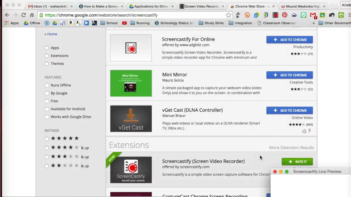This screenshot has height=197, width=351.
Task: Click the ScreenCastify extension logo thumbnail
Action: tap(131, 170)
